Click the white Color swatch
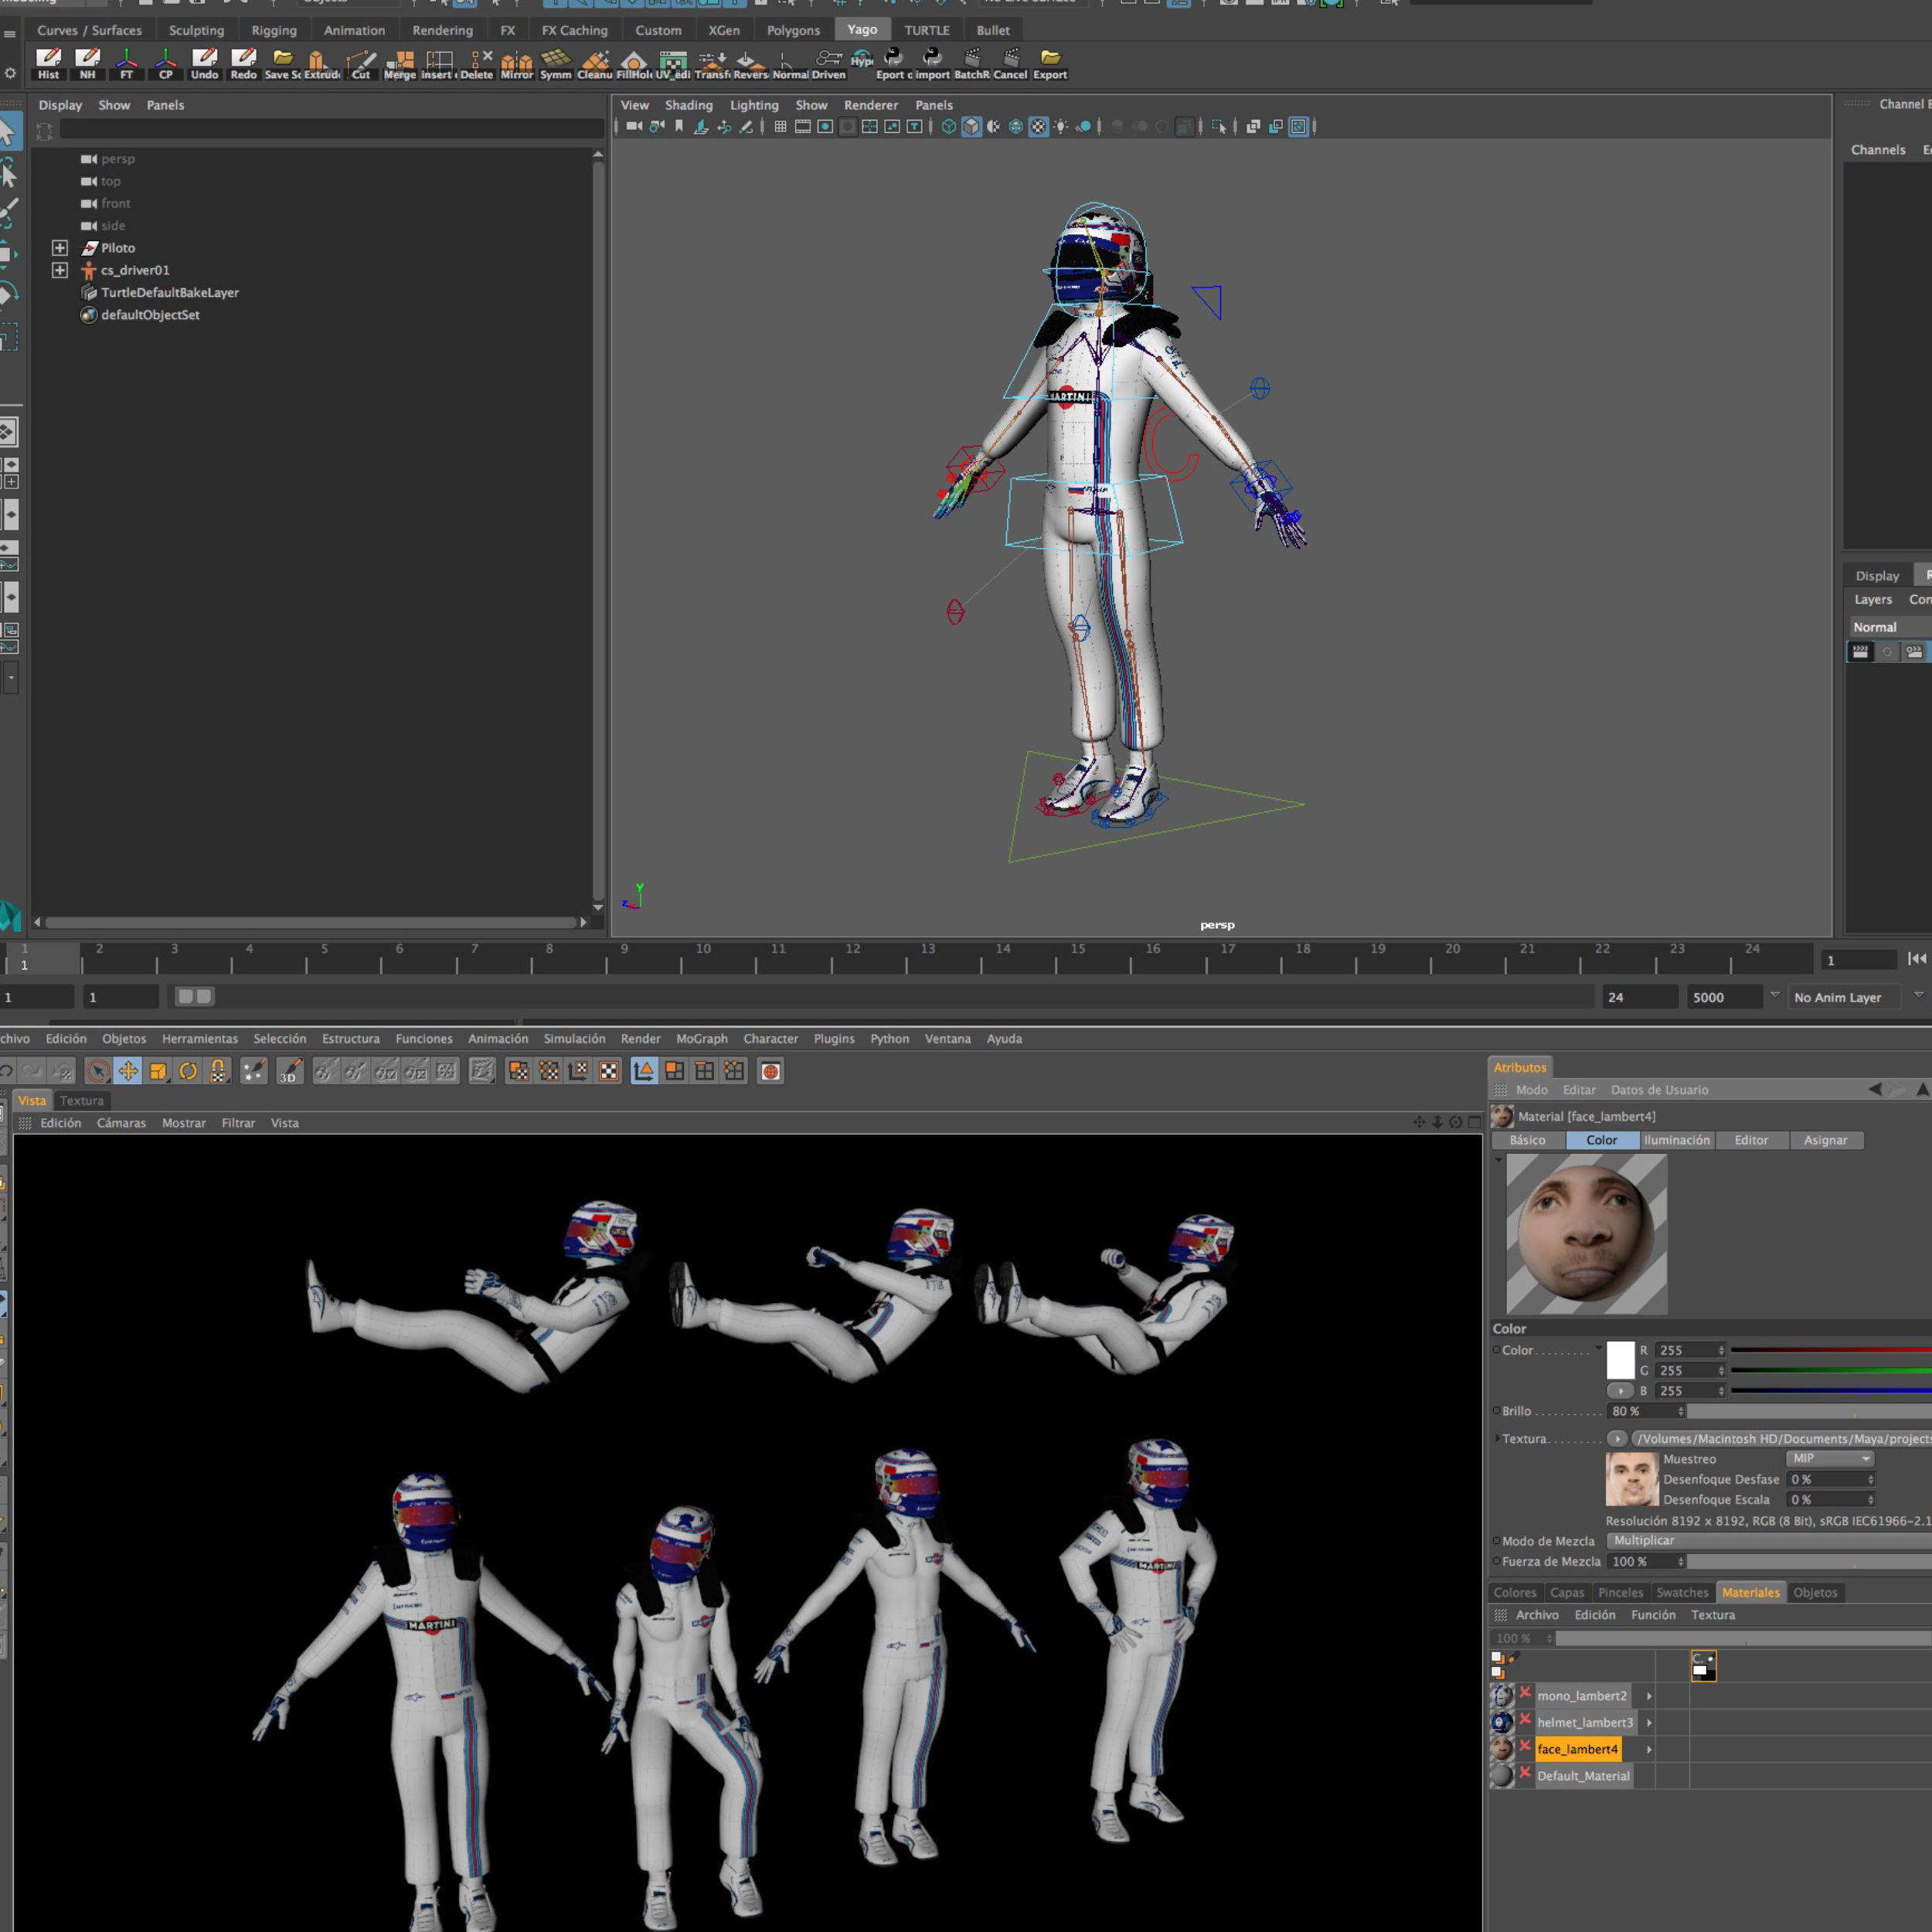1932x1932 pixels. point(1620,1360)
